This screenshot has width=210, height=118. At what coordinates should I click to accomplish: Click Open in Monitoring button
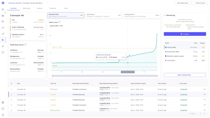click(185, 75)
